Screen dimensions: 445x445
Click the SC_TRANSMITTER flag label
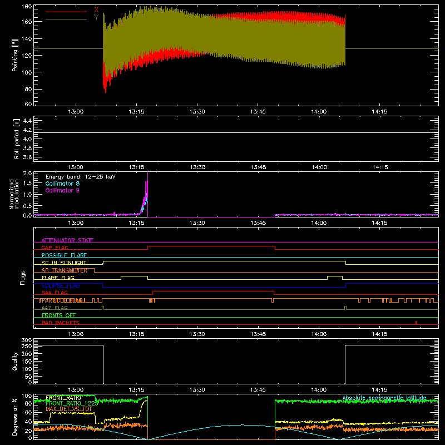[x=65, y=270]
